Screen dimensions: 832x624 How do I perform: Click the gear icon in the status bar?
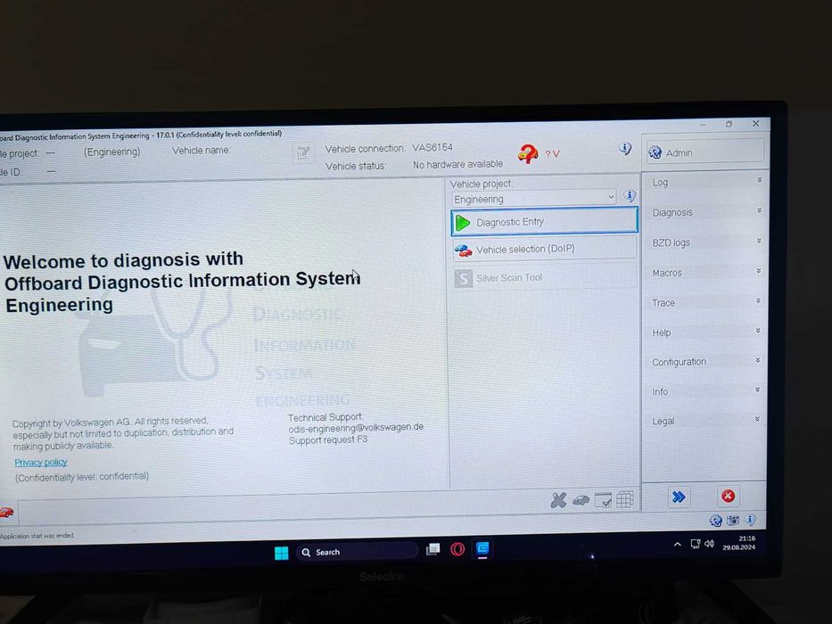click(x=715, y=521)
